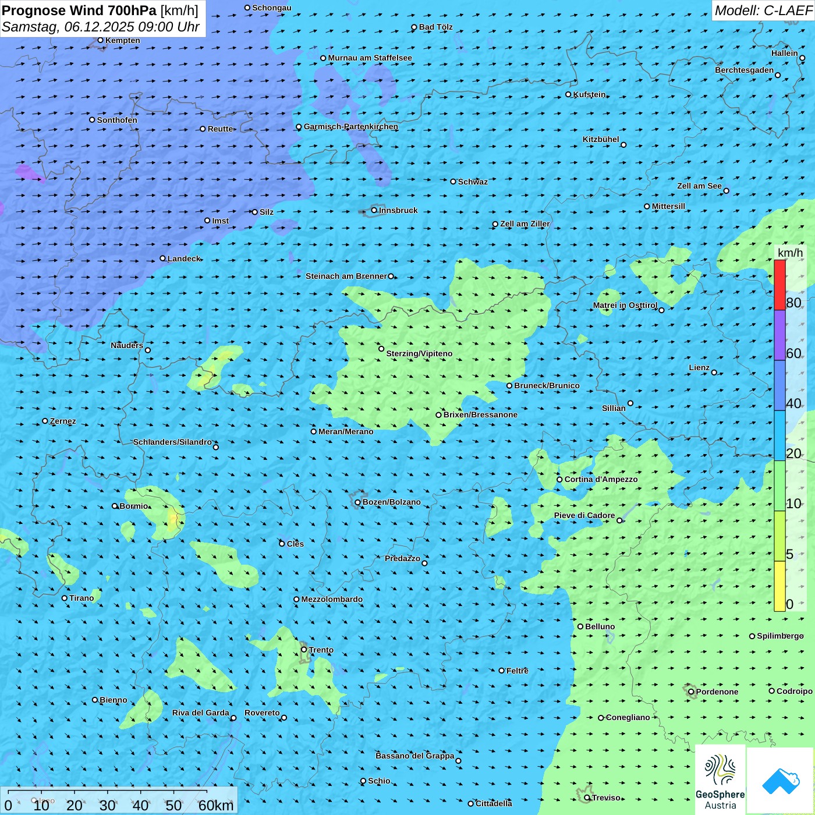Click the Trento city marker
The image size is (815, 815).
coord(304,650)
